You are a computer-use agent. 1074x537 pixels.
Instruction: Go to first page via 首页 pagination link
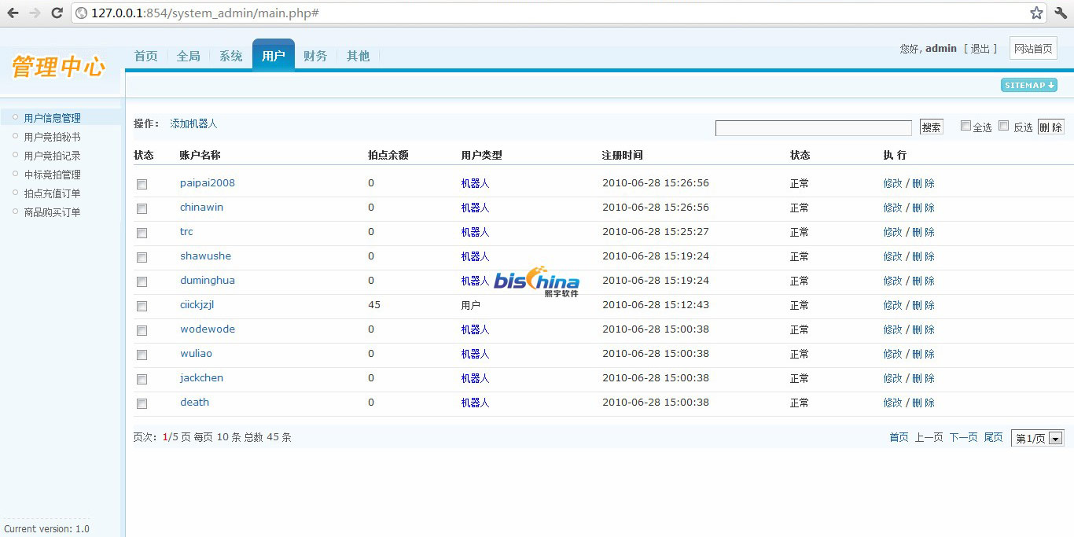[899, 437]
